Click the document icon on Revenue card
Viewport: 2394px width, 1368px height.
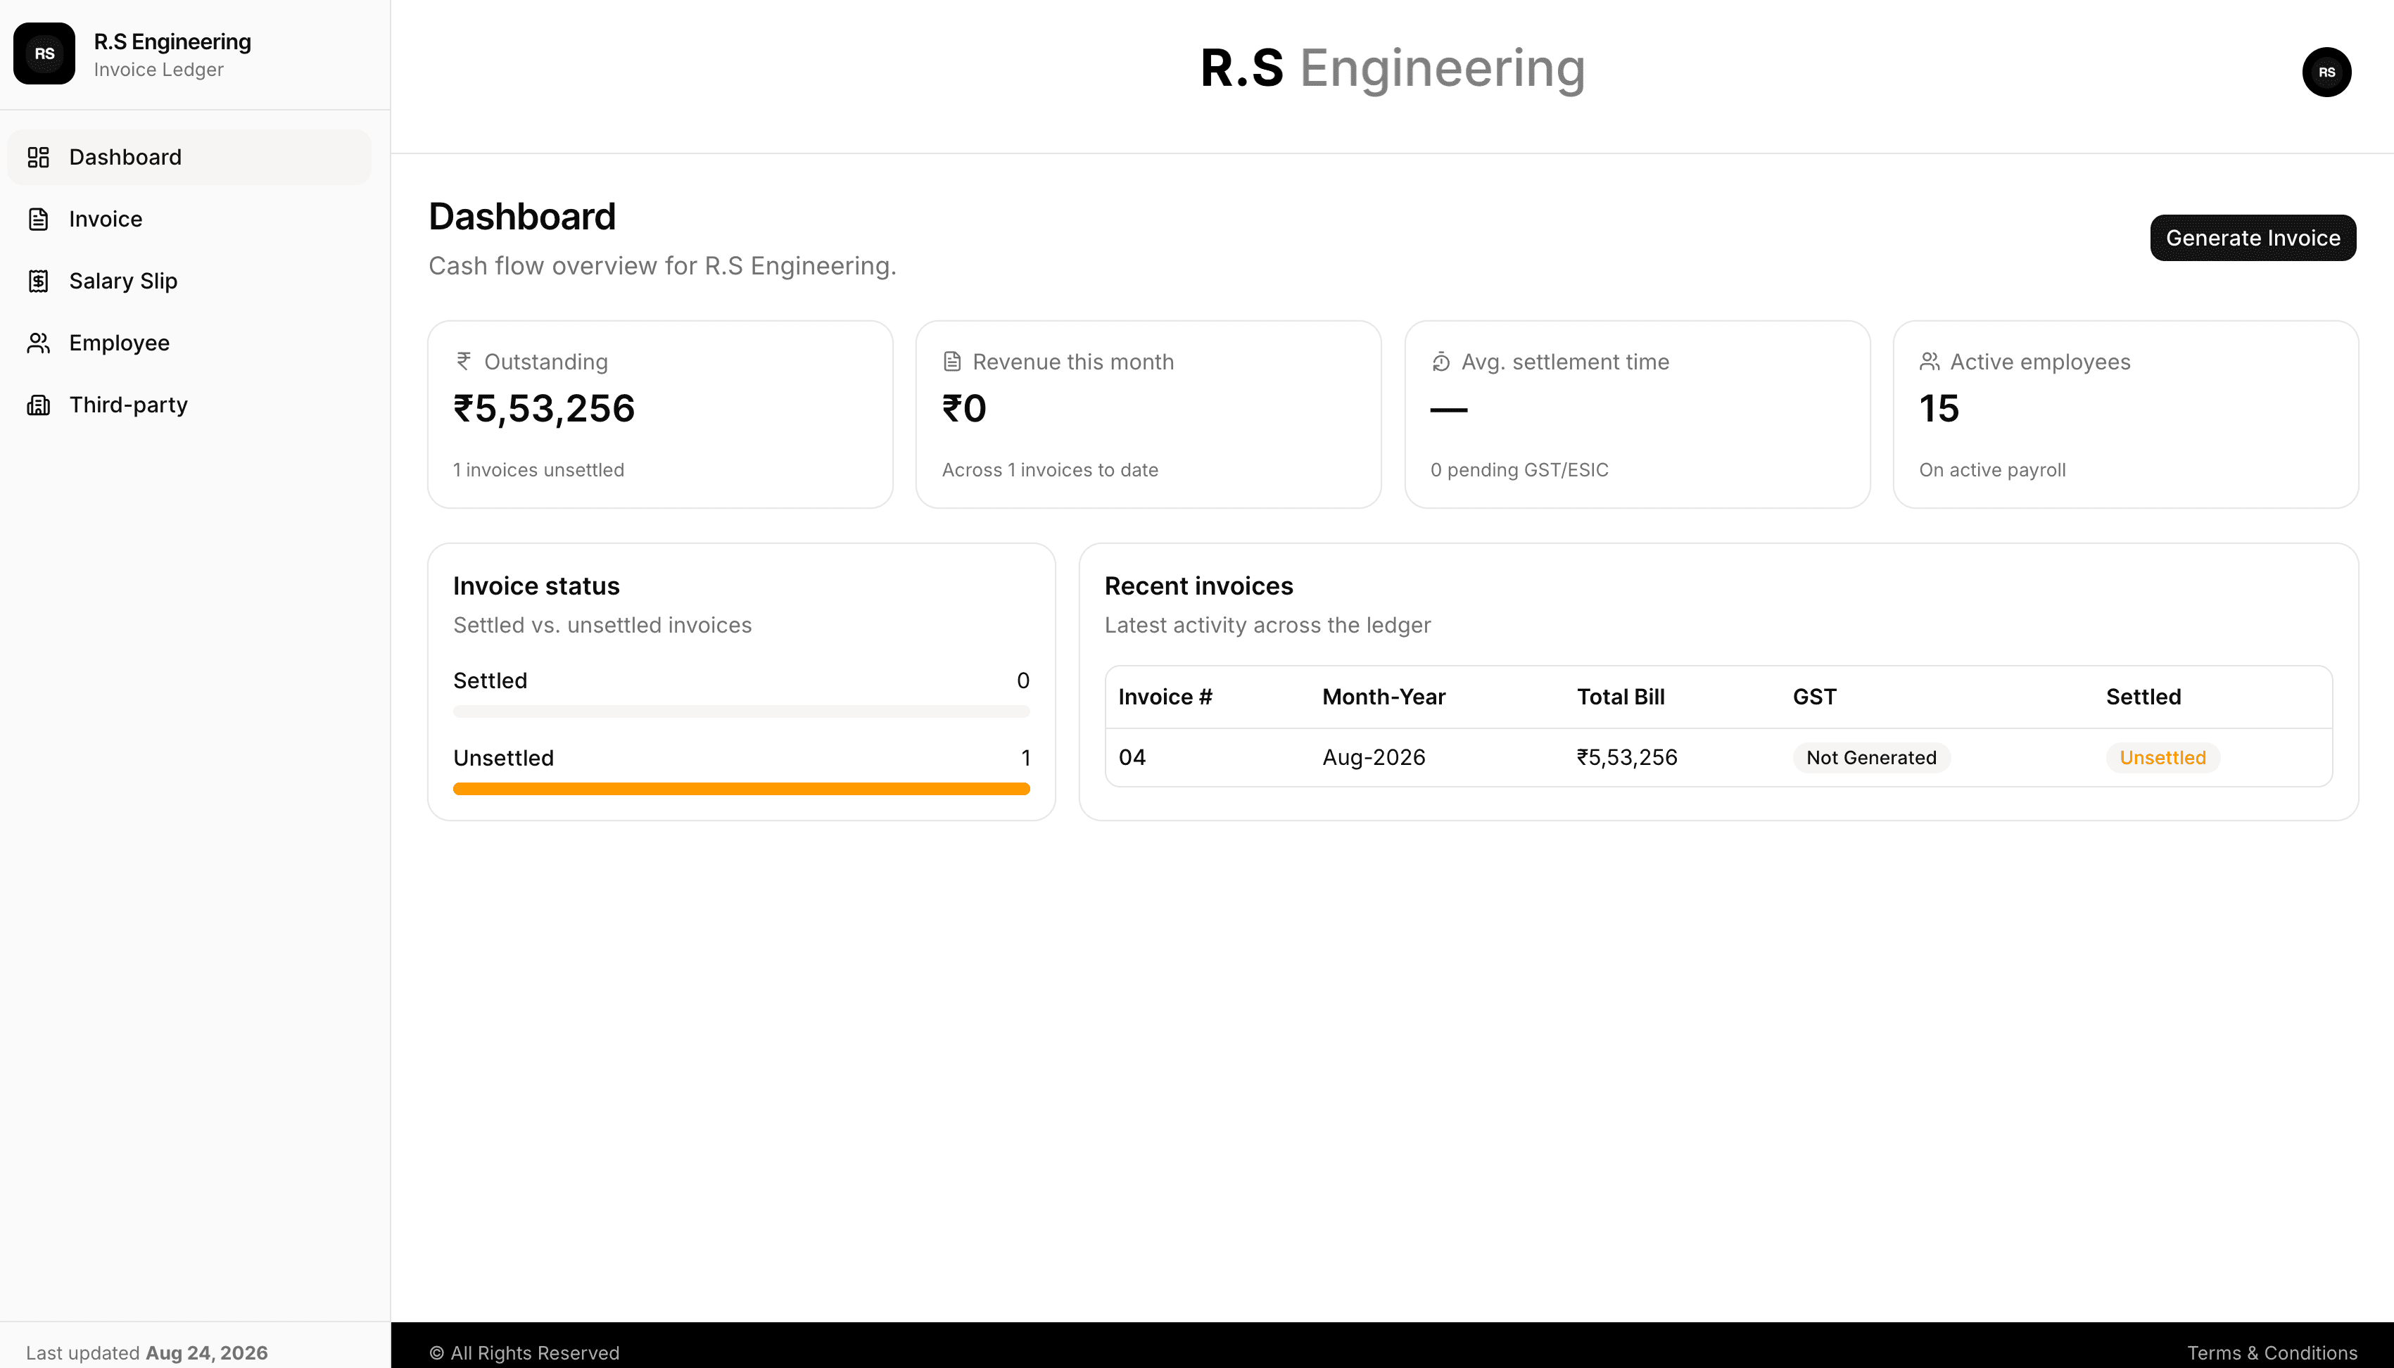click(x=952, y=361)
